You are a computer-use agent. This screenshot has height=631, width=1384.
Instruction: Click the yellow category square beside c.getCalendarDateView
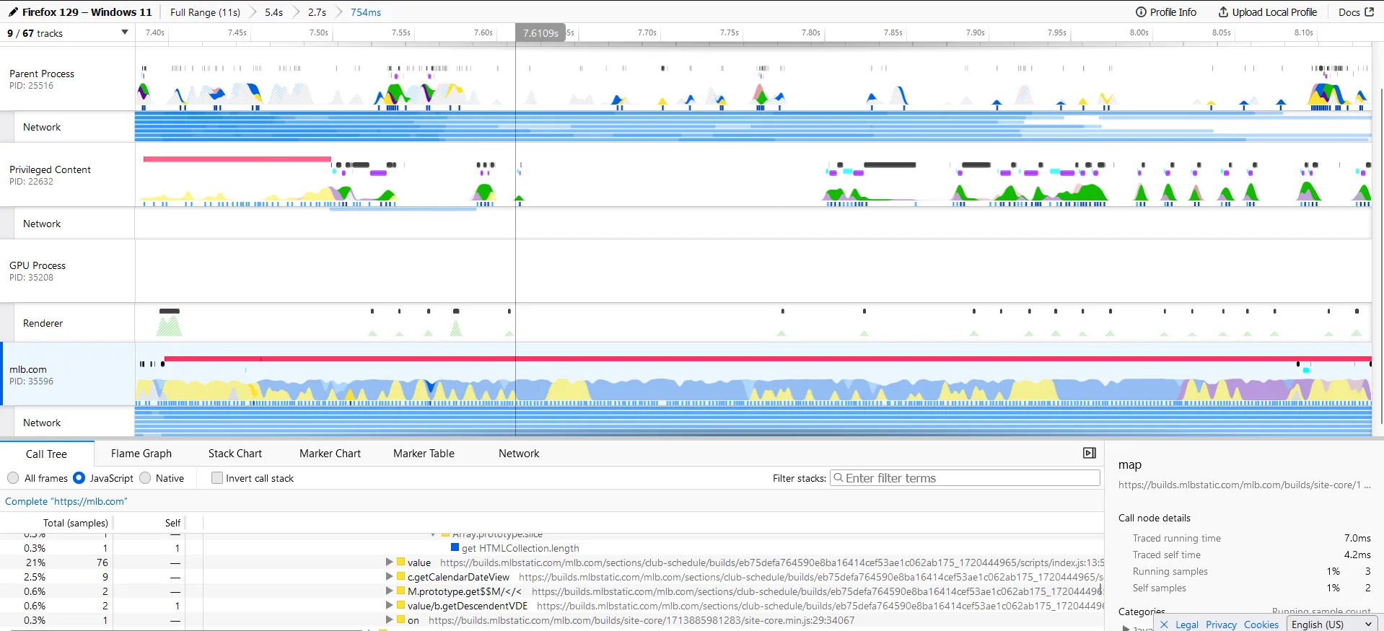tap(400, 576)
